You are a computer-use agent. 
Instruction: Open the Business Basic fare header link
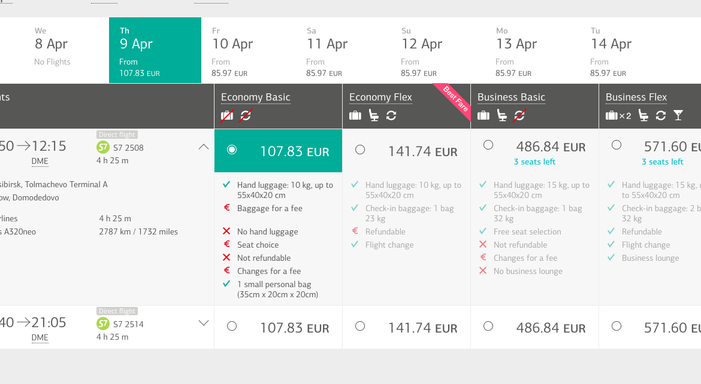[x=511, y=97]
